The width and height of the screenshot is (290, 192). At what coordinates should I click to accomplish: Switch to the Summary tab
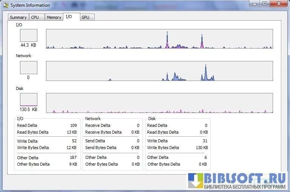point(18,17)
